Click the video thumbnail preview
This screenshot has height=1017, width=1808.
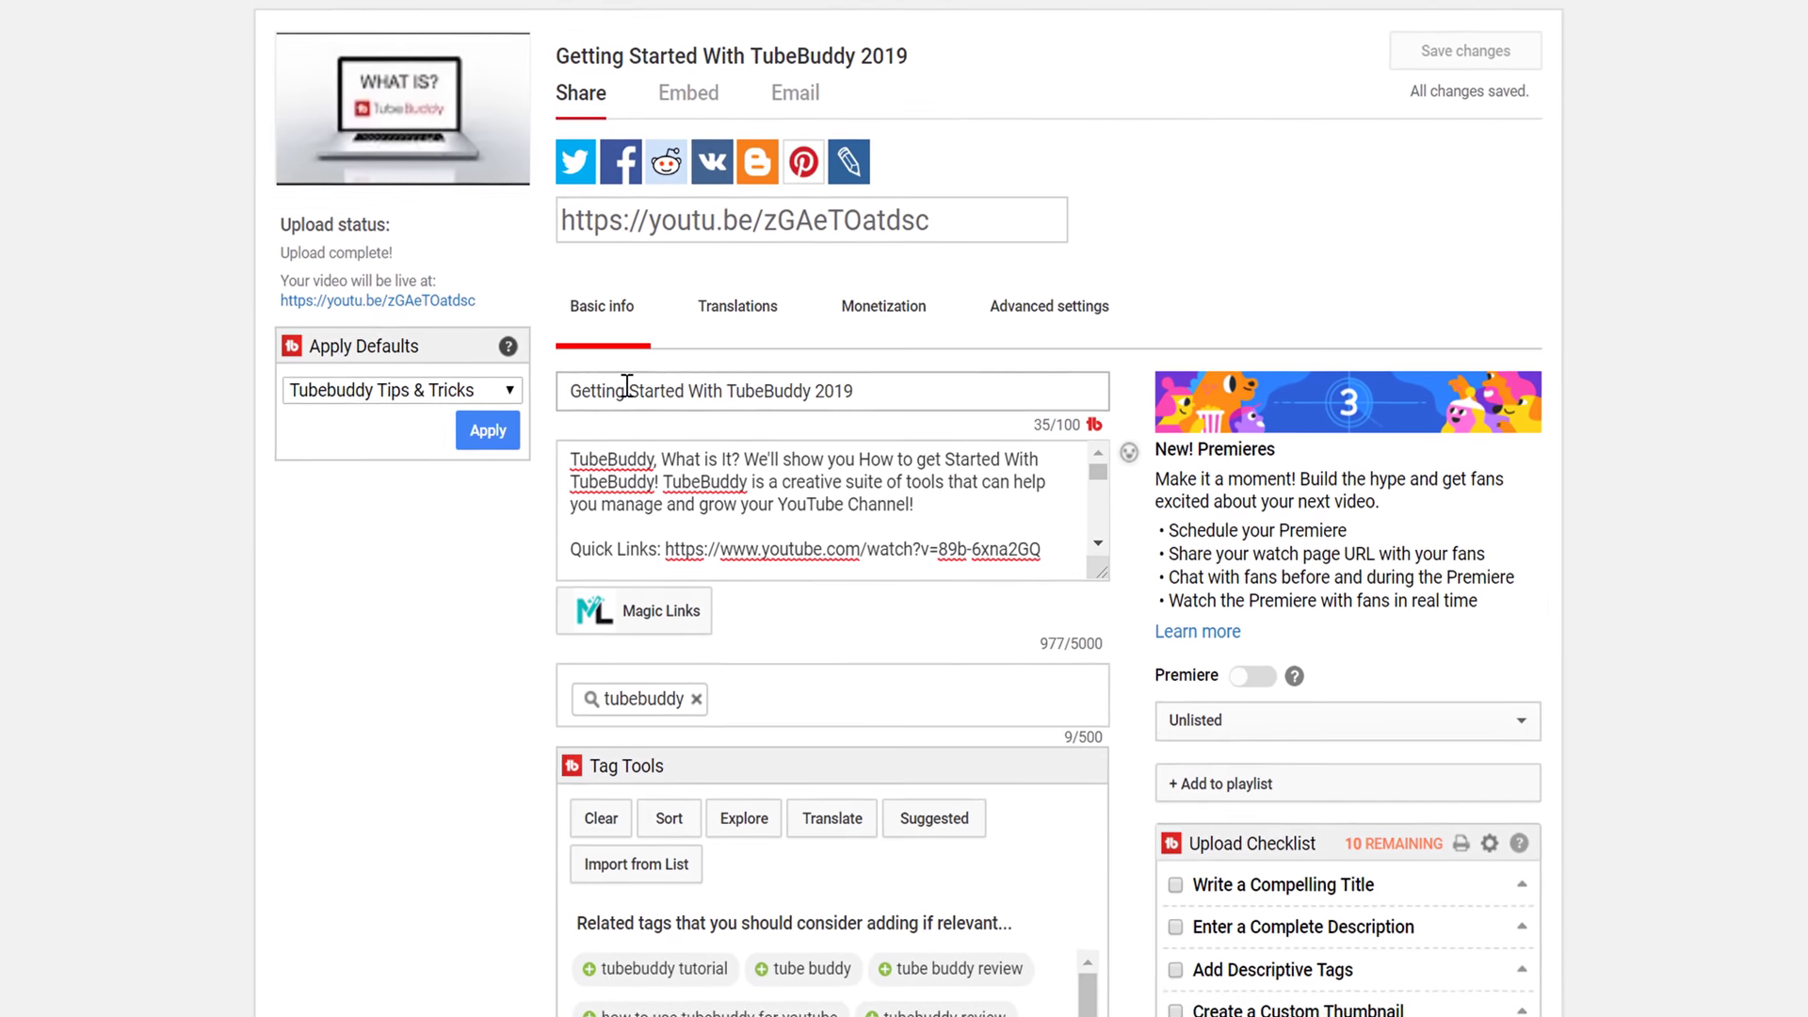(x=403, y=109)
